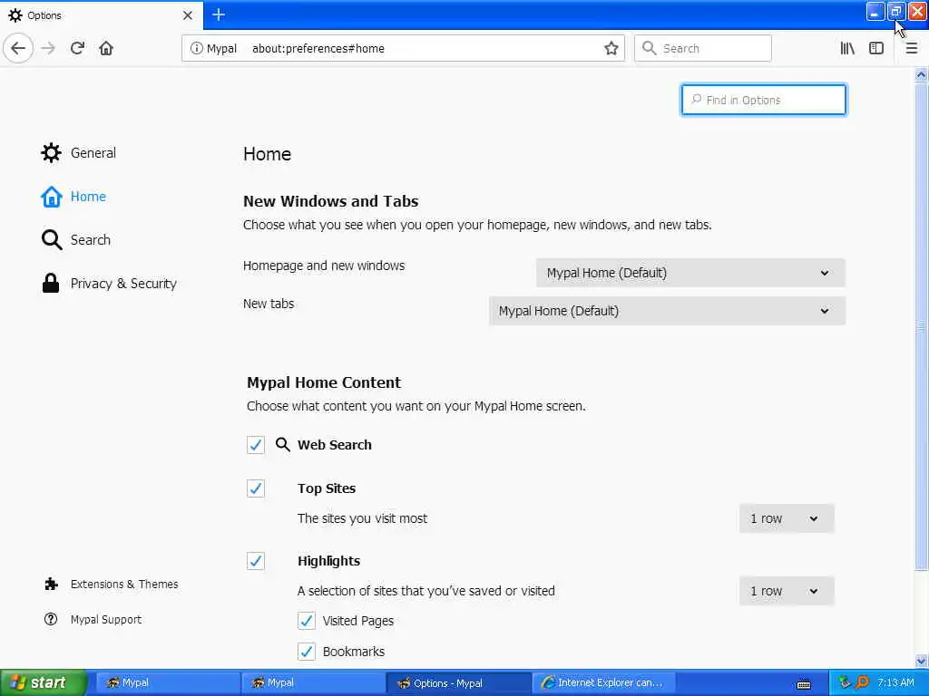Screen dimensions: 929x696
Task: Select Home preferences category
Action: [73, 197]
